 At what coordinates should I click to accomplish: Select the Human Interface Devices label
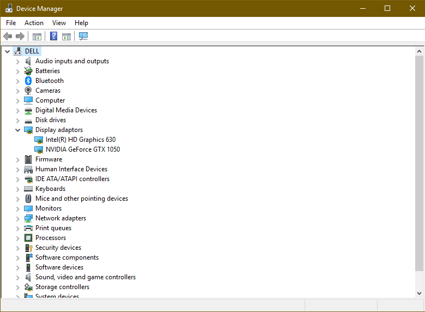71,169
